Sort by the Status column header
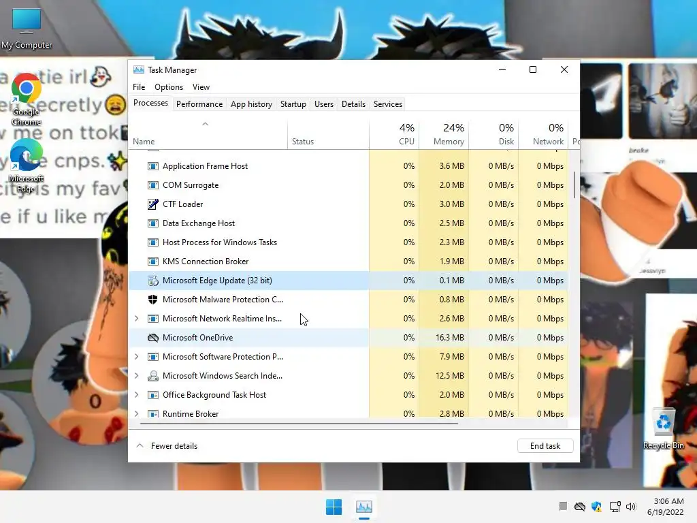 click(x=328, y=134)
